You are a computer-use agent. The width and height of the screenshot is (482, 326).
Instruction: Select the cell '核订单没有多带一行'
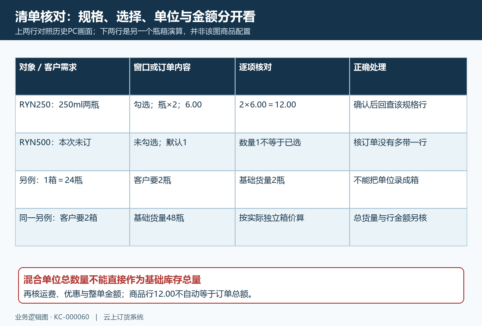(x=408, y=152)
